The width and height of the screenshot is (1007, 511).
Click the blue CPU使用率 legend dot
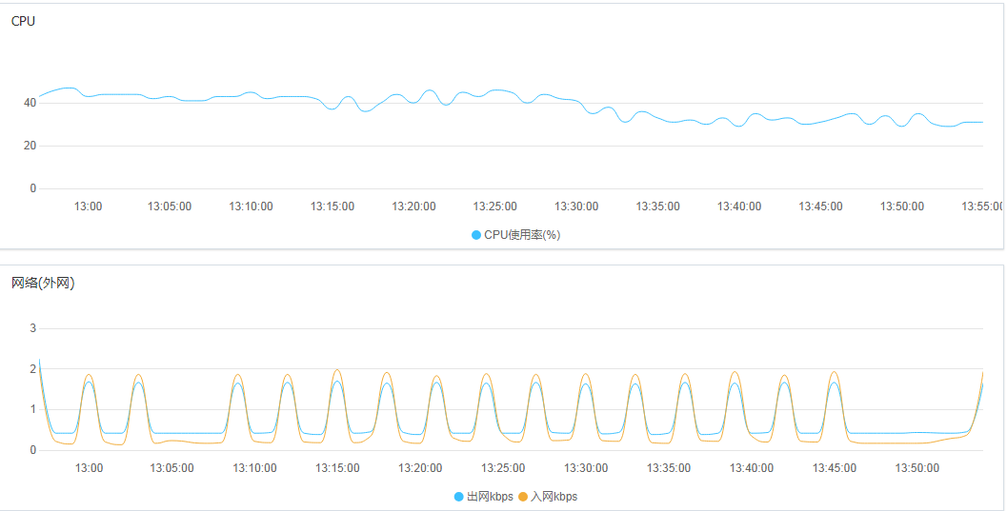click(476, 235)
